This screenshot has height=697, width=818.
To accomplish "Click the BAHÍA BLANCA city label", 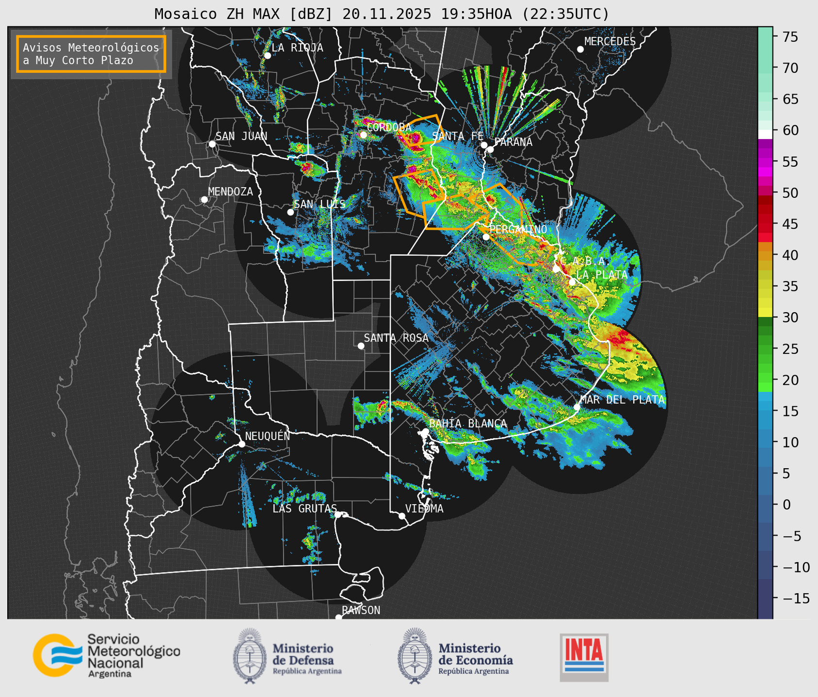I will (x=468, y=424).
